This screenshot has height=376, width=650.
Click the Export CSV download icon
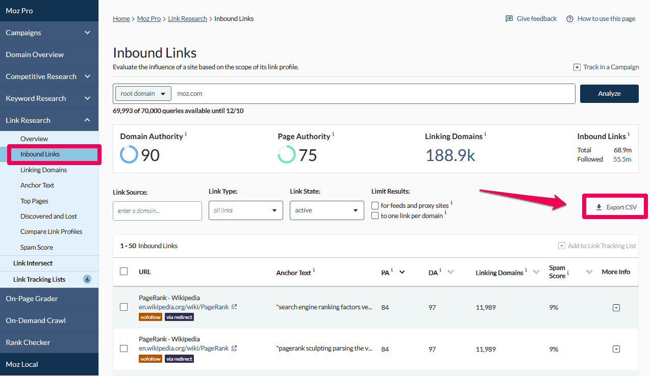pos(599,207)
